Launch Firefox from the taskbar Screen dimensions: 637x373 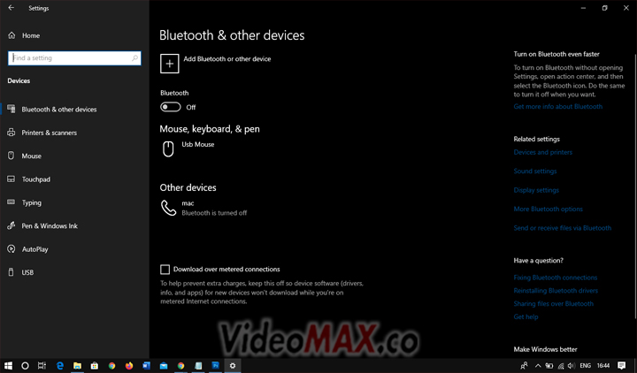pyautogui.click(x=129, y=366)
